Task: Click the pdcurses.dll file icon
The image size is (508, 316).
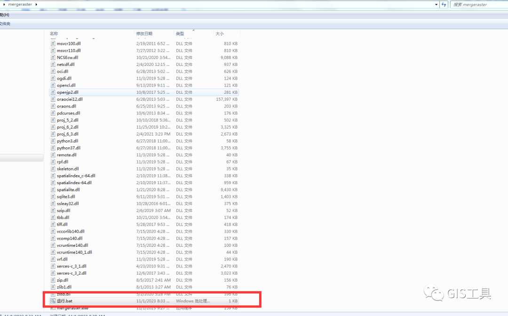Action: (53, 113)
